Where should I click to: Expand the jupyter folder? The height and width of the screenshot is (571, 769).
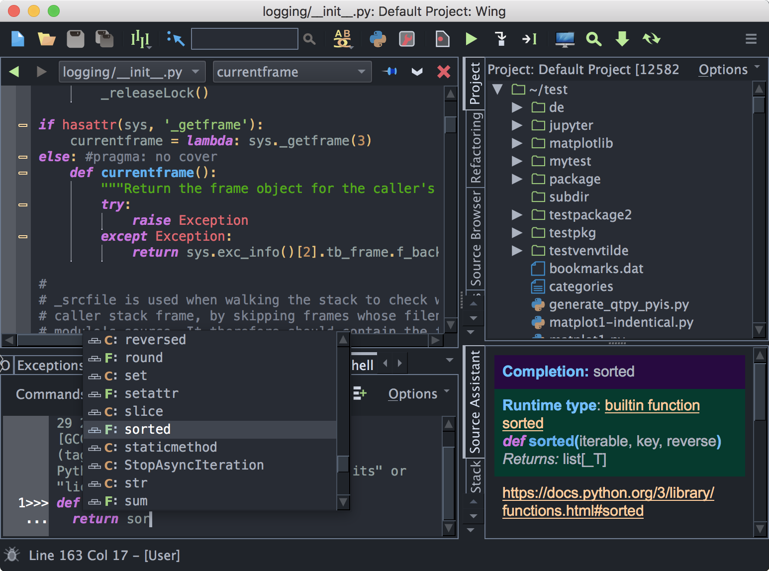click(x=517, y=125)
